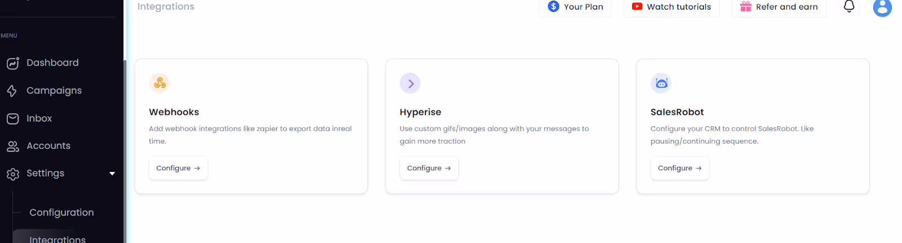The width and height of the screenshot is (902, 243).
Task: Go to the Inbox section
Action: 39,118
